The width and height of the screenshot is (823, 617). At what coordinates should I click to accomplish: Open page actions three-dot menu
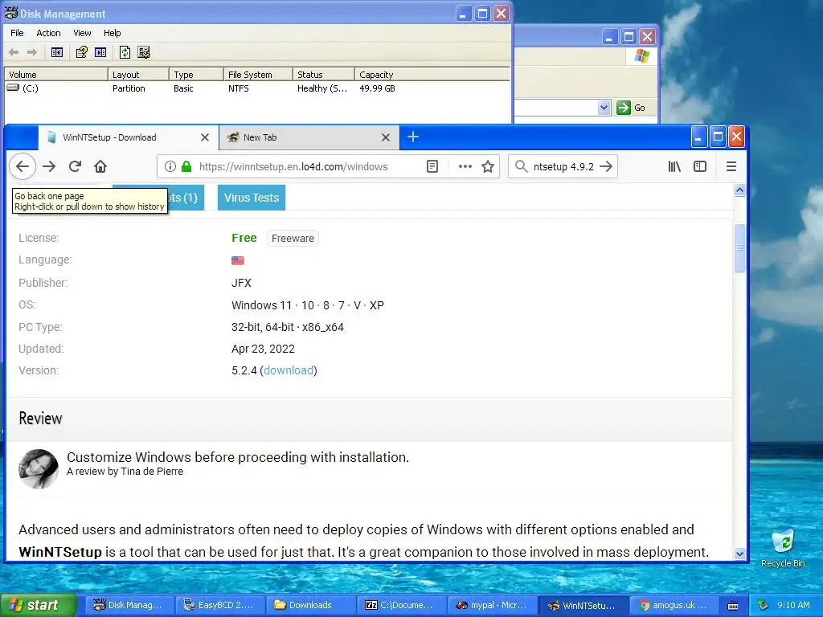(465, 167)
